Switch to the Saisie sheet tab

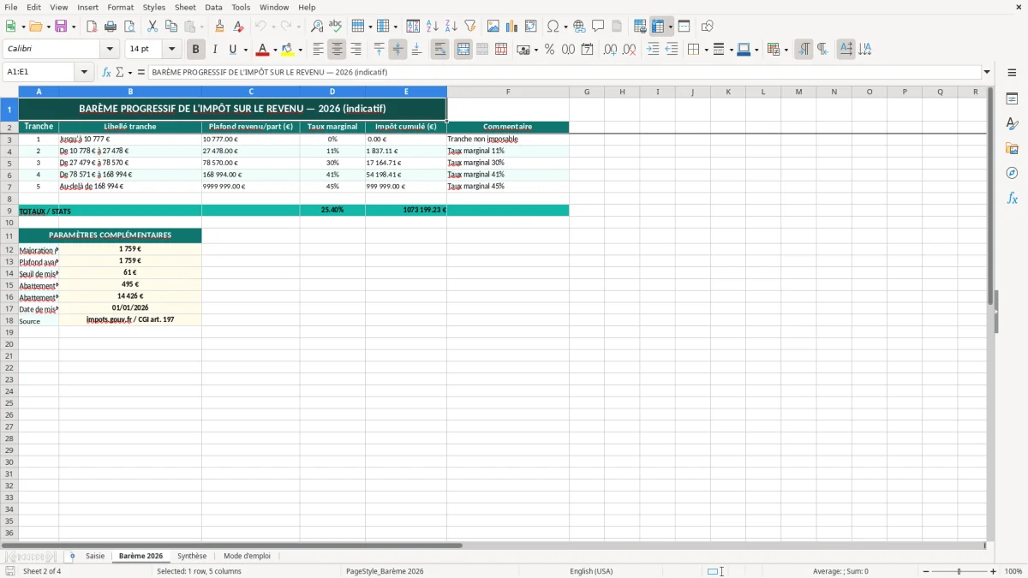(95, 556)
